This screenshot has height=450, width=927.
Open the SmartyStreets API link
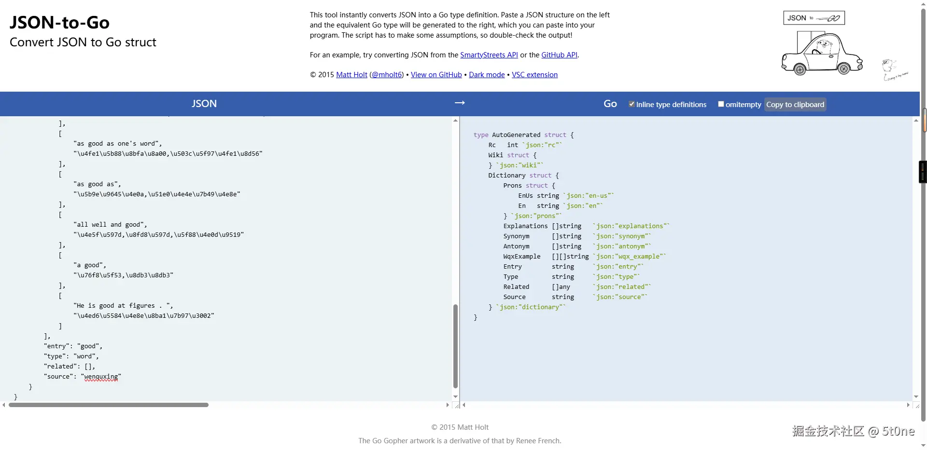click(489, 55)
